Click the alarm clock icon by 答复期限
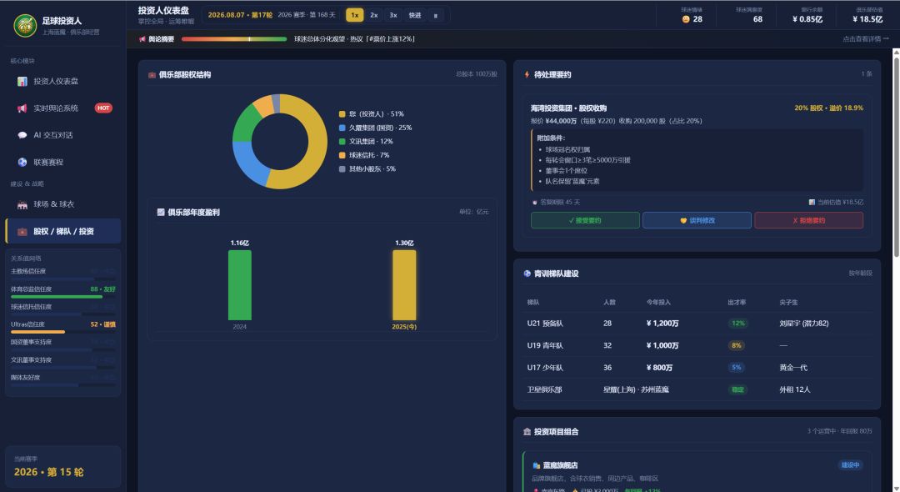Screen dimensions: 900x492 (x=535, y=203)
